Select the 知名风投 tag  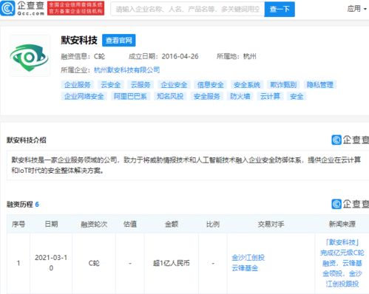pyautogui.click(x=170, y=96)
